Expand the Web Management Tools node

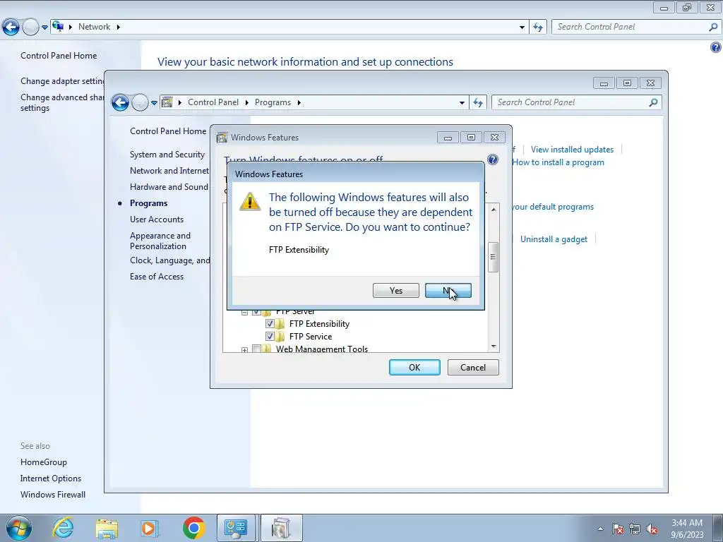(x=244, y=350)
